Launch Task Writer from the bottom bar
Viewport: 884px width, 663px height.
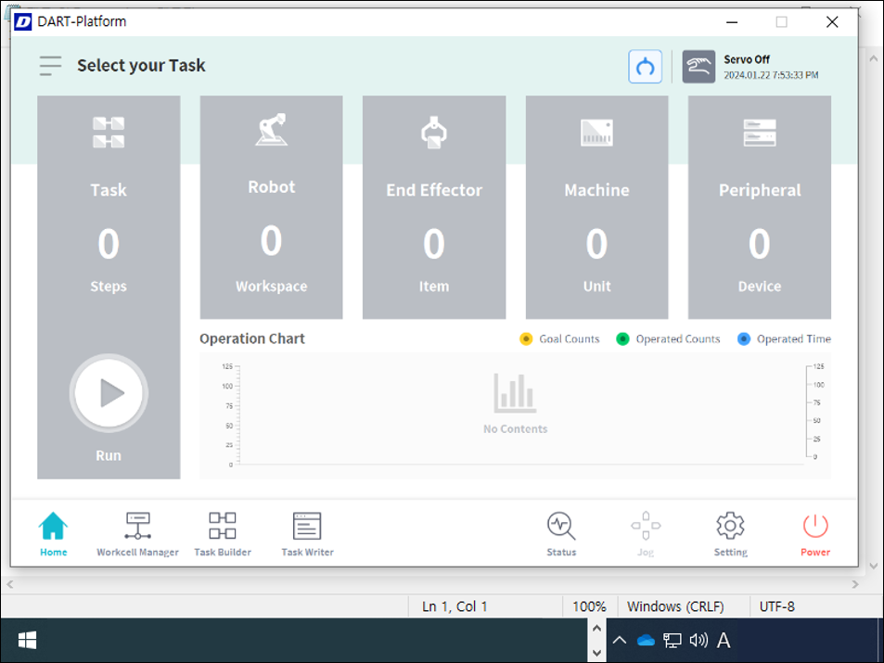[x=307, y=535]
